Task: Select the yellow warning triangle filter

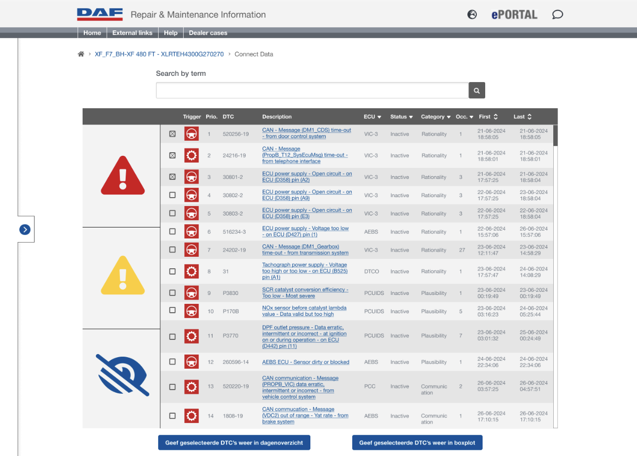Action: 122,276
